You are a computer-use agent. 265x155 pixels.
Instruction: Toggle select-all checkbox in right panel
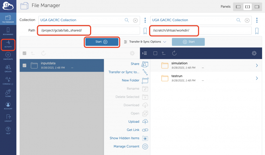(x=155, y=53)
